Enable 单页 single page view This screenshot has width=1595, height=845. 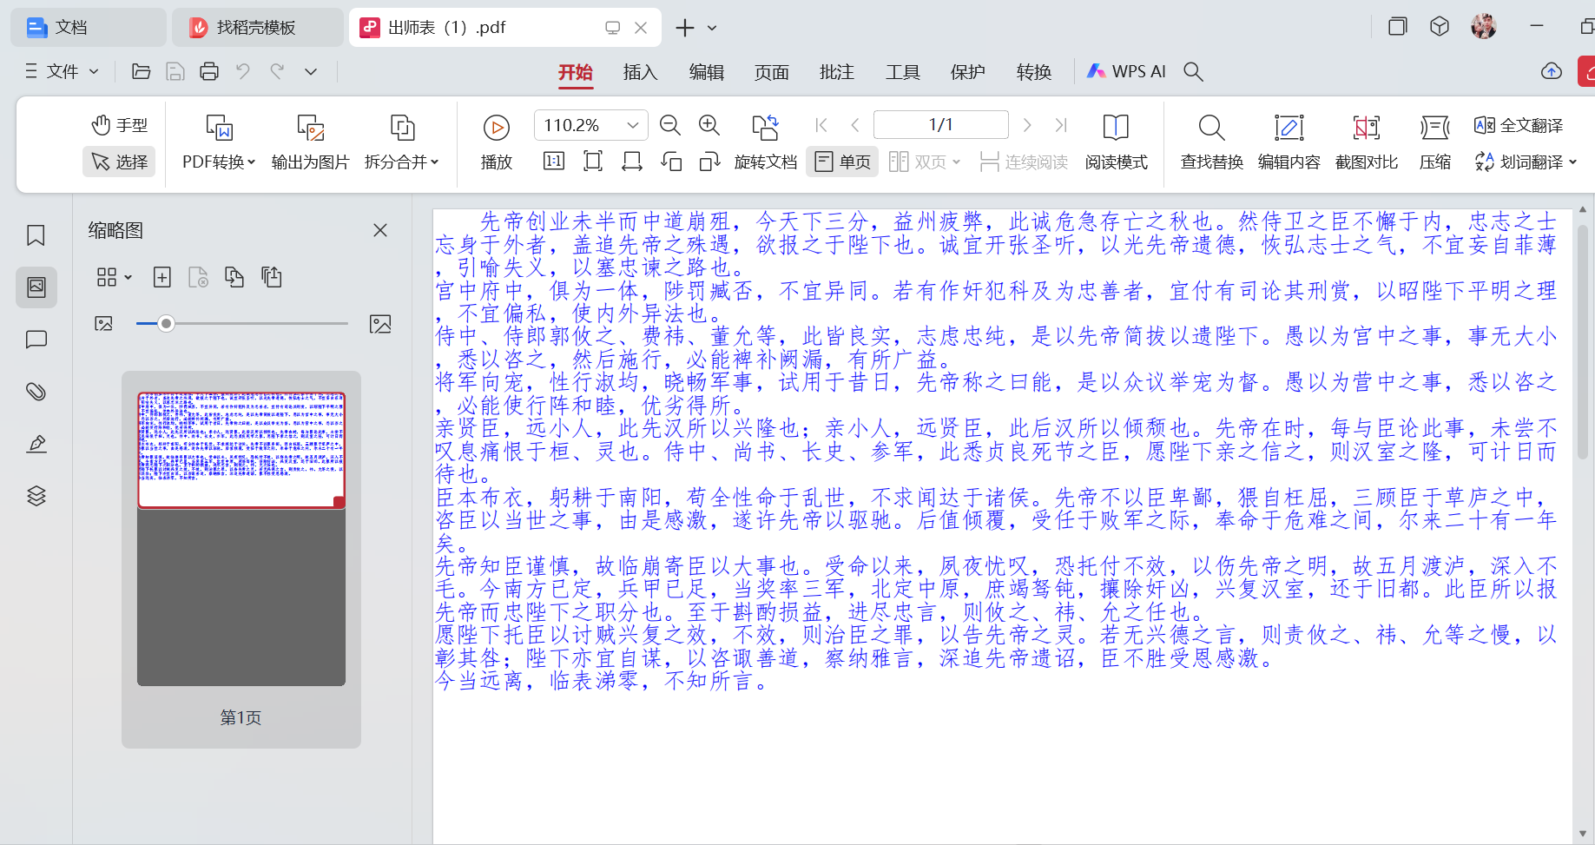[842, 162]
